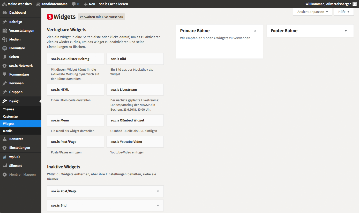359x213 pixels.
Task: Select soz.is Aktuellster Beitrag widget
Action: 76,59
